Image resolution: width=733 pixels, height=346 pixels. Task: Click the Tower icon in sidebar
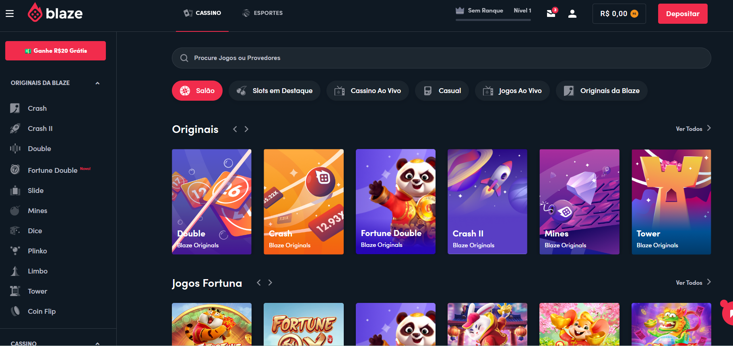[15, 291]
